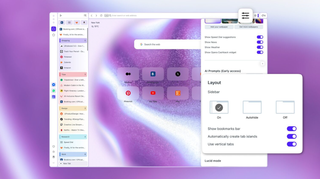Switch to Netflix - Watch TV Shows tab
Screen dimensions: 320x179
tap(73, 130)
